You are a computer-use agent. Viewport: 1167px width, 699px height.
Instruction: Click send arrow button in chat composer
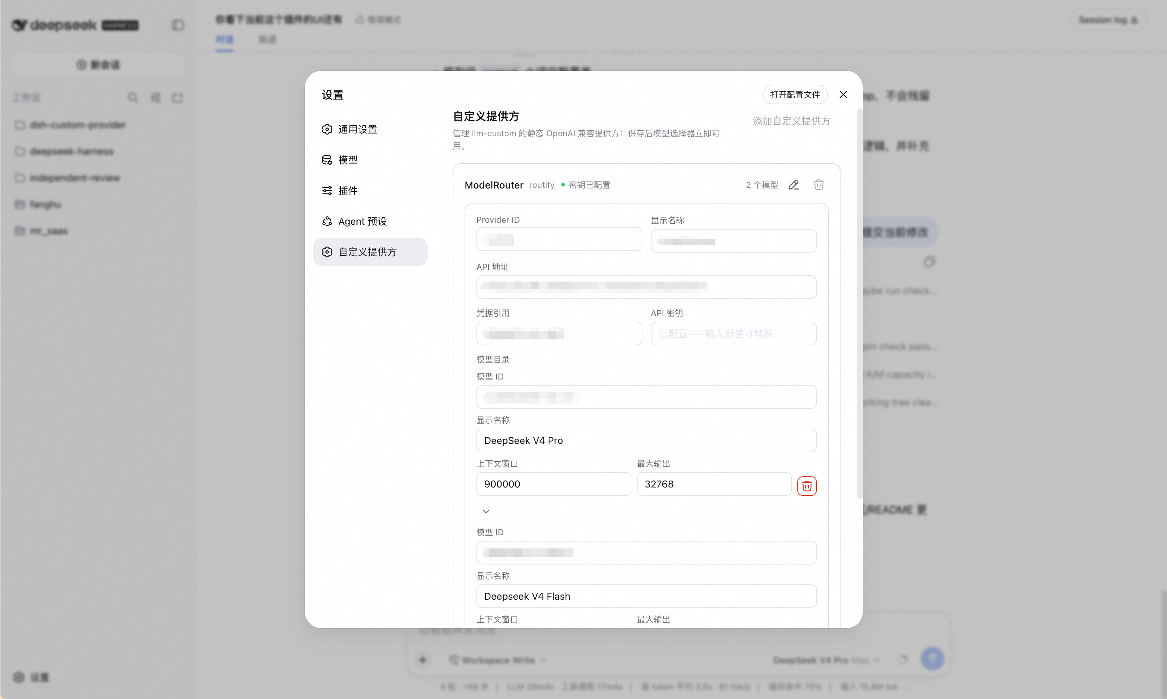(932, 659)
